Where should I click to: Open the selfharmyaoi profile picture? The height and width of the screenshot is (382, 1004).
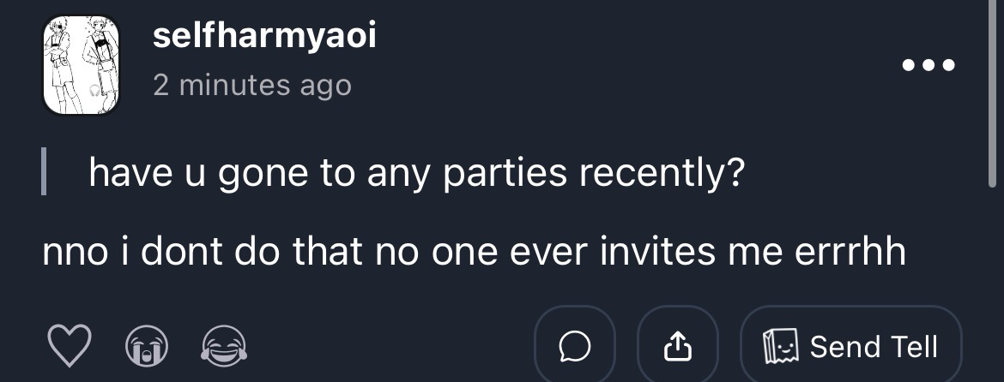82,65
